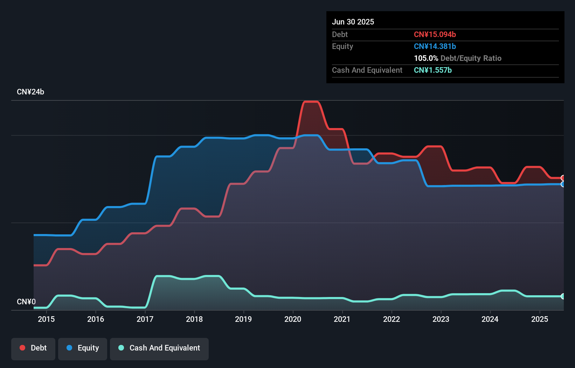This screenshot has width=575, height=368.
Task: Select the 2018 x-axis label
Action: tap(194, 319)
